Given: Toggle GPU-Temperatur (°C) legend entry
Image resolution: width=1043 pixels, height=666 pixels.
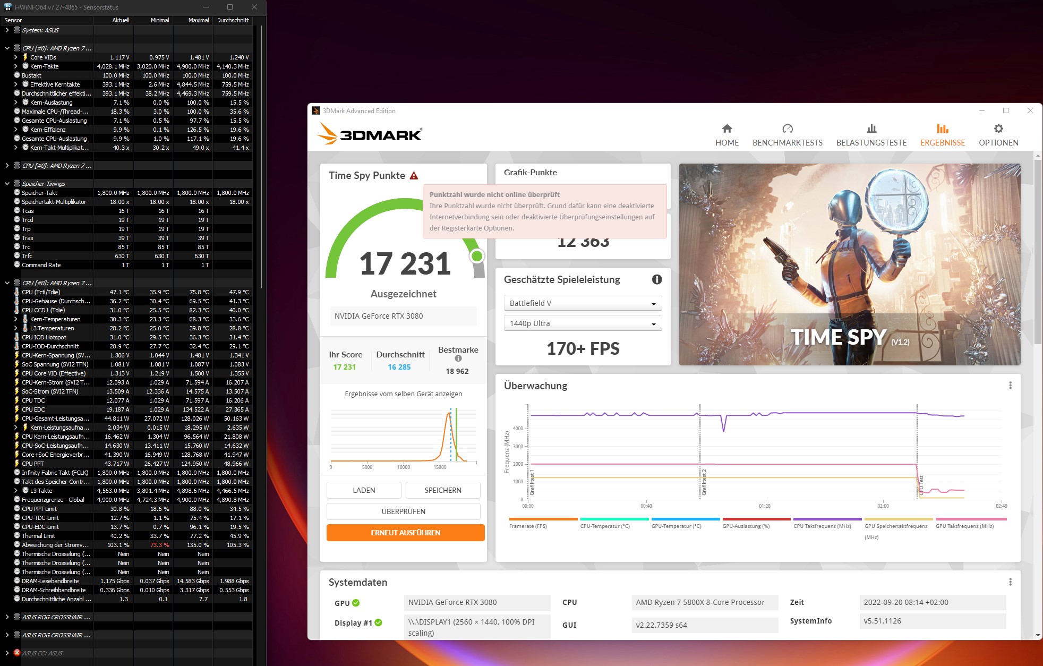Looking at the screenshot, I should pos(676,526).
